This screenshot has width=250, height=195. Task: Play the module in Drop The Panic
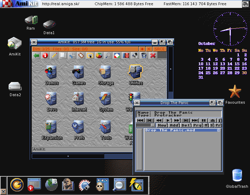(x=168, y=120)
